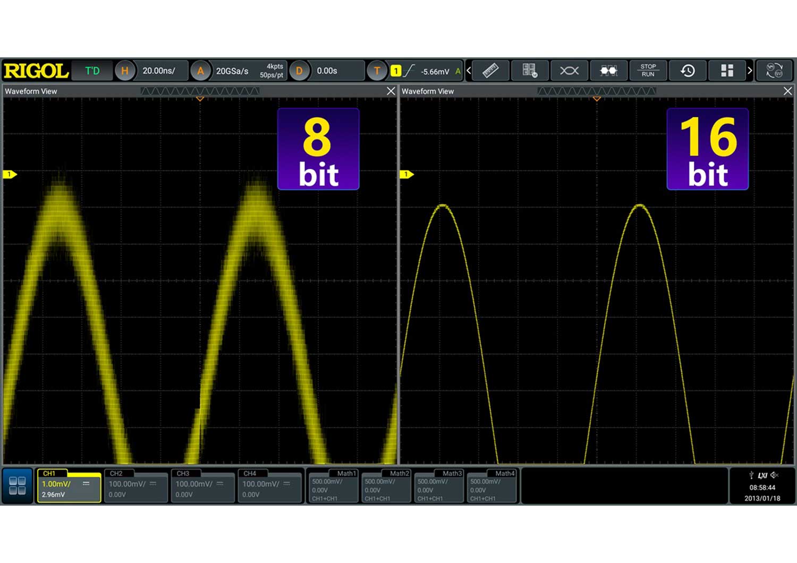Click the STOP/RUN acquisition button
797x563 pixels.
pyautogui.click(x=648, y=71)
